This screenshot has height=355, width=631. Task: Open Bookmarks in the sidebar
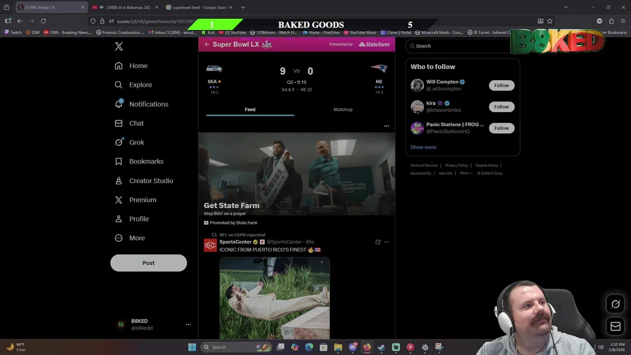click(x=139, y=161)
